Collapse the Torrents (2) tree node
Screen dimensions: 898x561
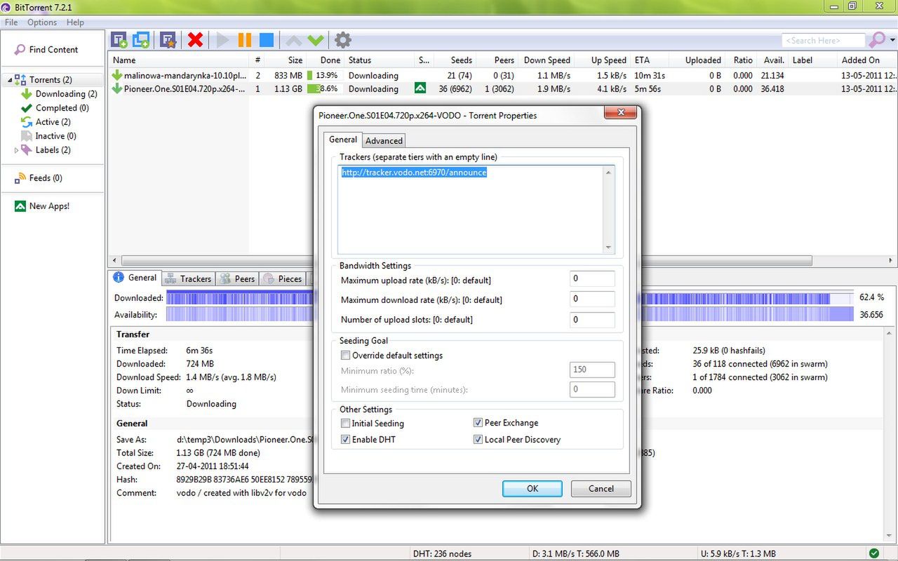(10, 81)
